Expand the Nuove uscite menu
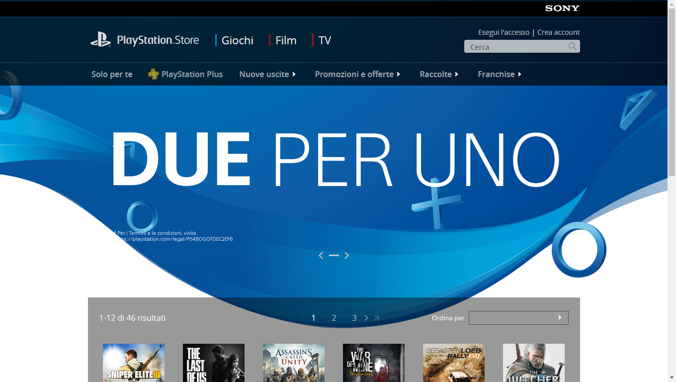Image resolution: width=676 pixels, height=382 pixels. pos(267,74)
